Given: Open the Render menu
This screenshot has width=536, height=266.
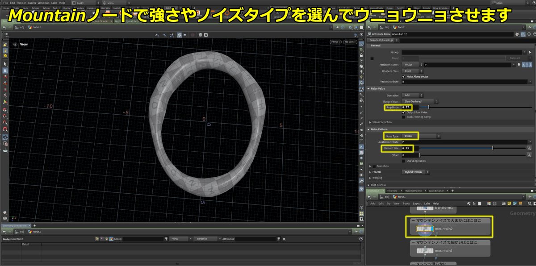Looking at the screenshot, I should (x=21, y=3).
